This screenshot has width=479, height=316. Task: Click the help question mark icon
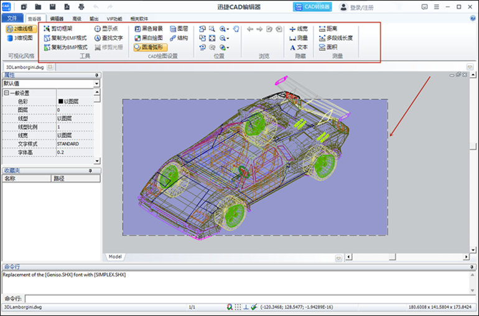pyautogui.click(x=473, y=19)
